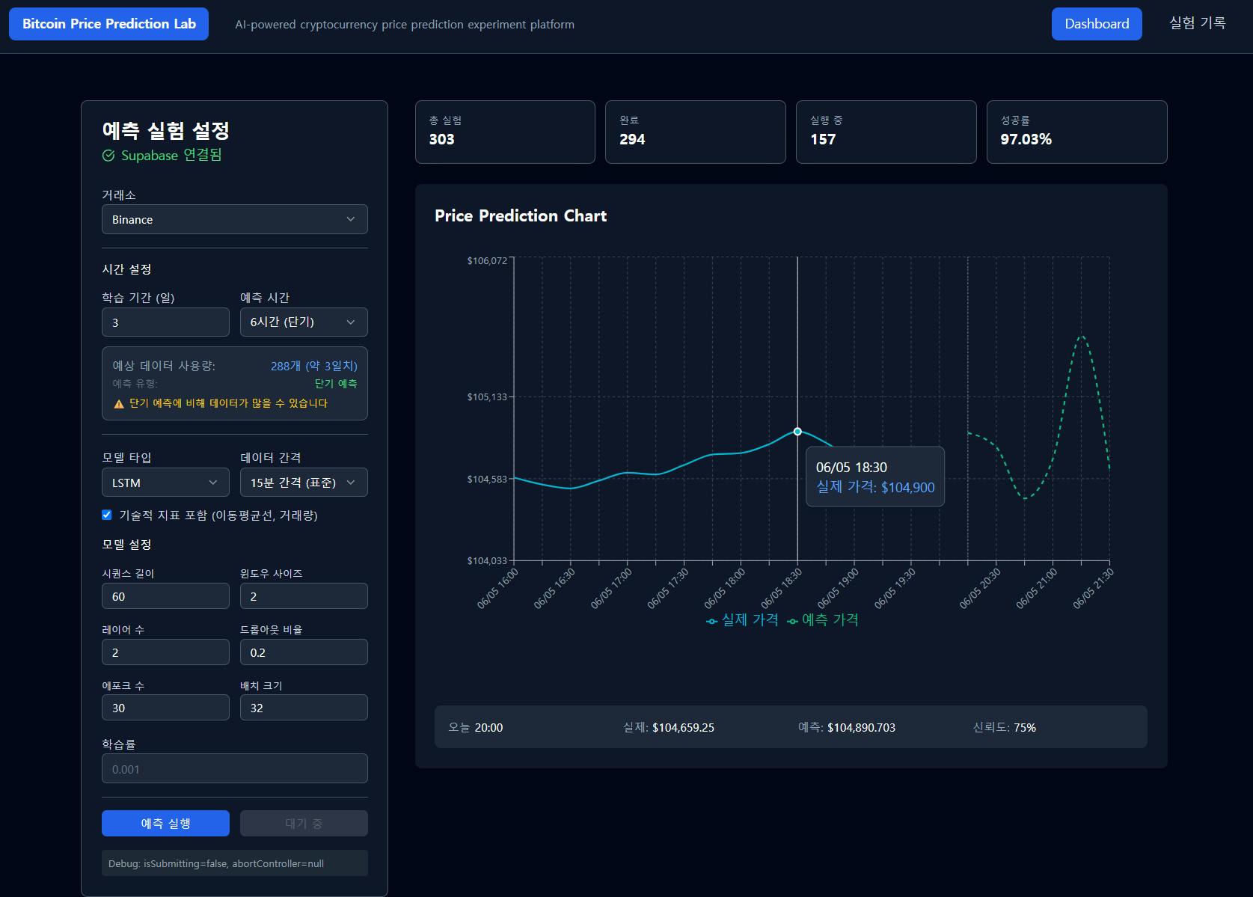Open the Dashboard tab
1253x897 pixels.
1097,24
